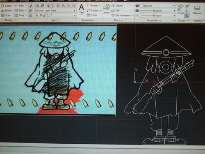This screenshot has width=205, height=154.
Task: Click the linetype icon in Properties
Action: click(x=137, y=16)
